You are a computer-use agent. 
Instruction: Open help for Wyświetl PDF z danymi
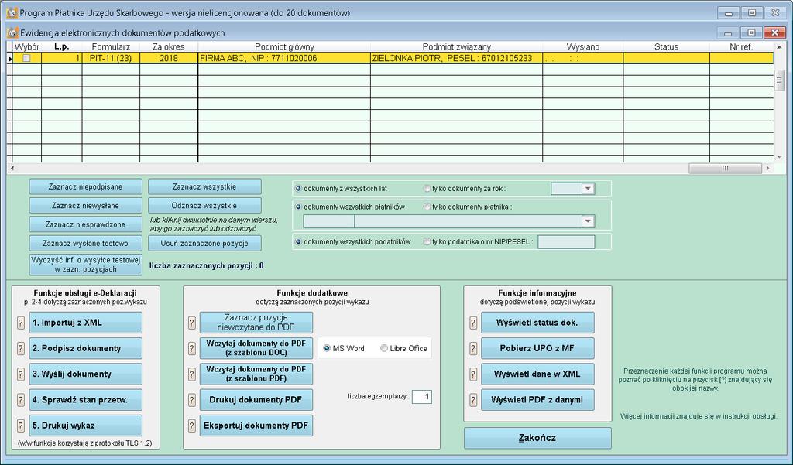click(473, 400)
